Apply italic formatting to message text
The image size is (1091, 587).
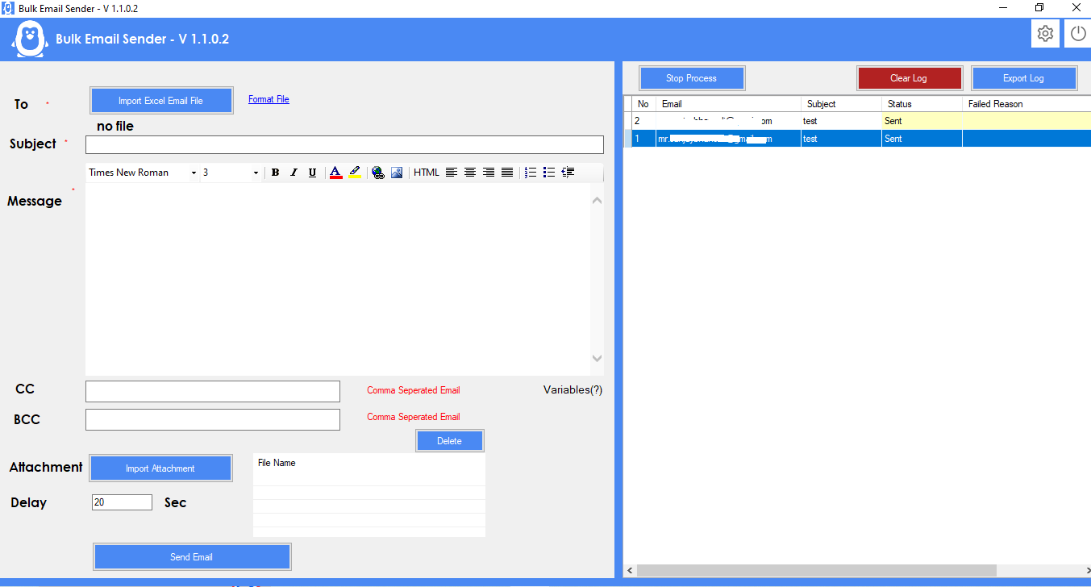[x=294, y=172]
